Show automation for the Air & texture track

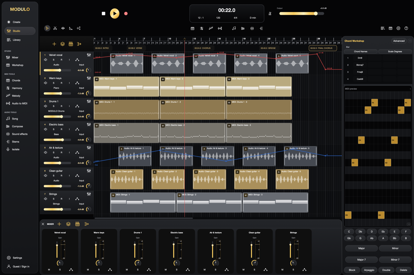[x=77, y=153]
